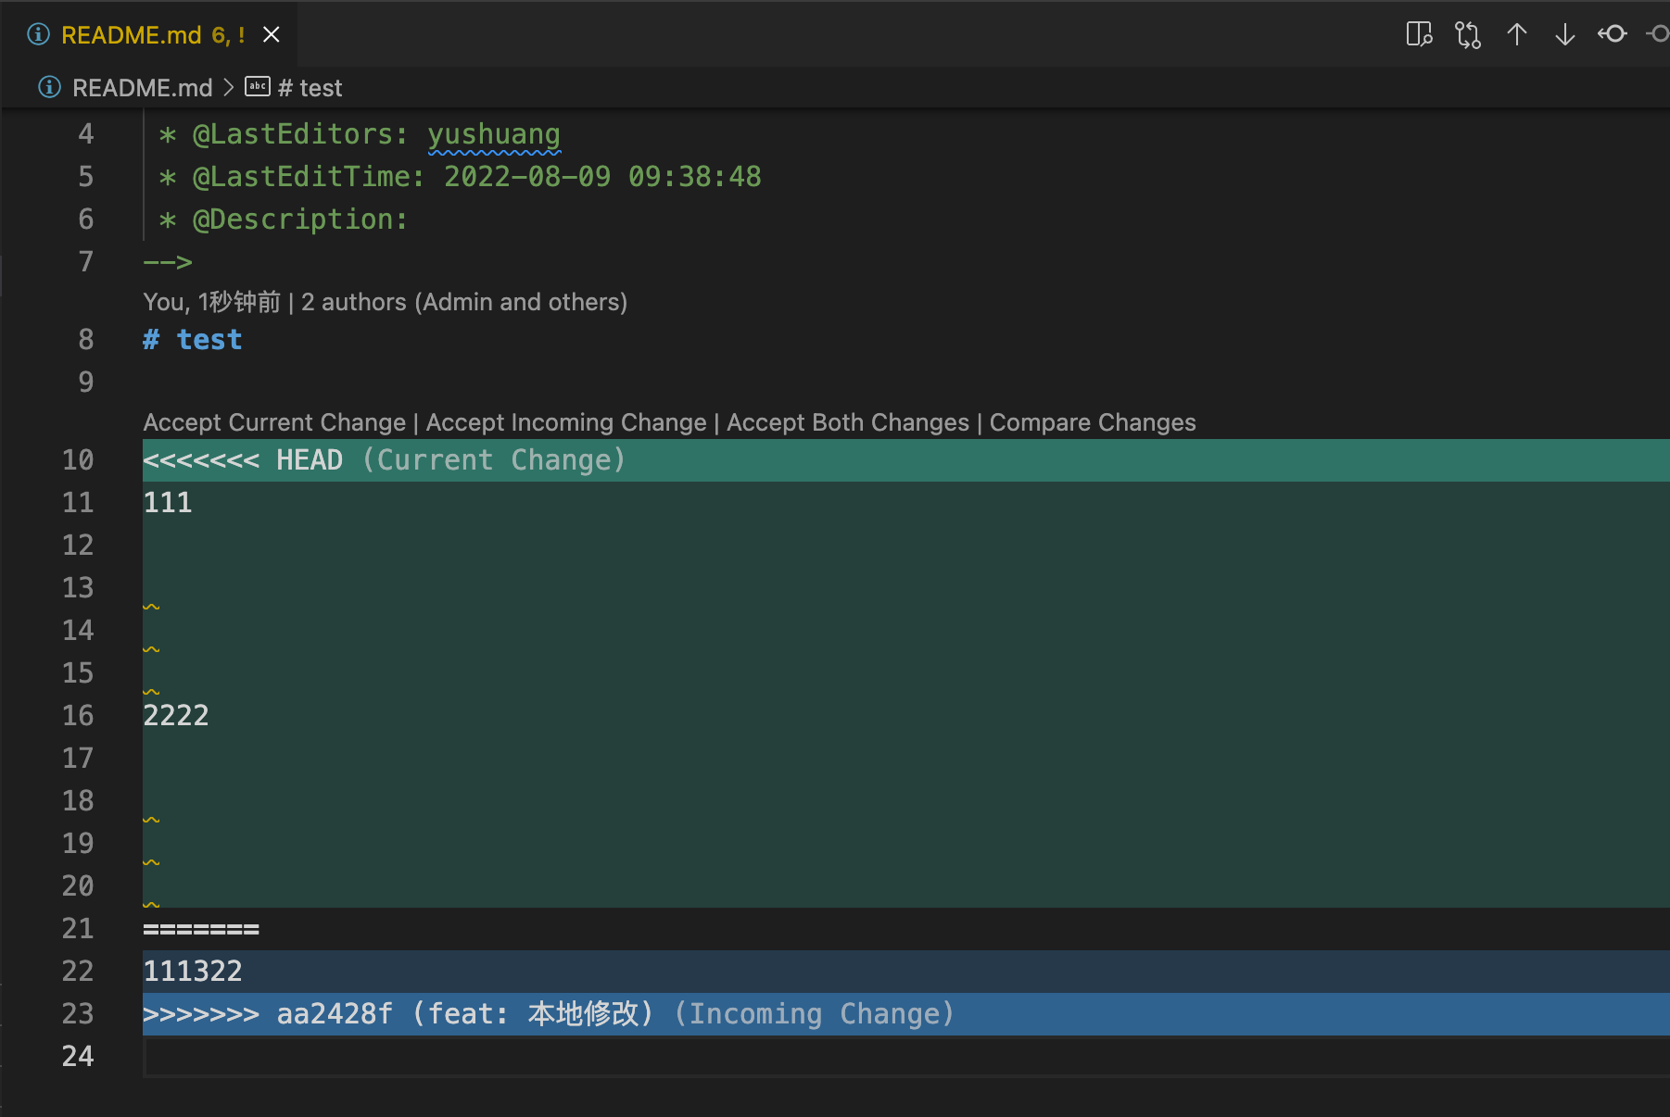
Task: Click the Open Changes compare icon
Action: [1468, 34]
